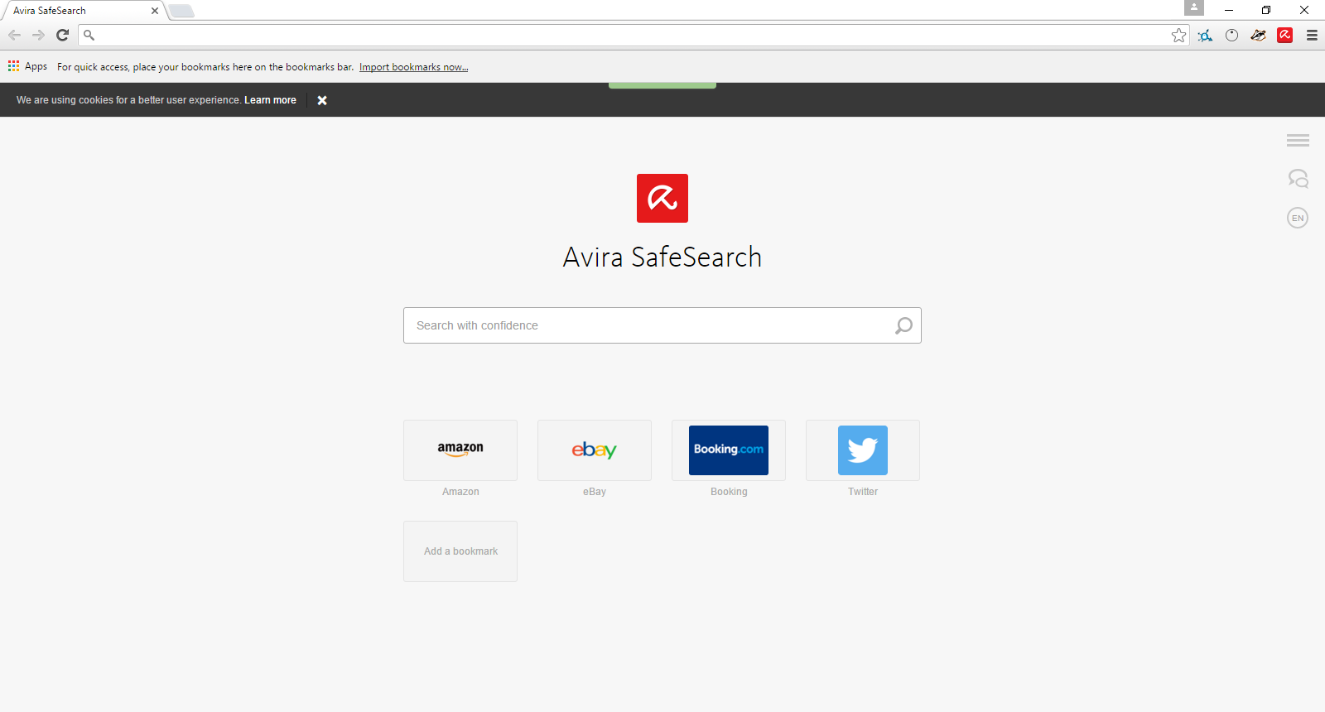Go forward to the next page
Screen dimensions: 1325x712
point(38,35)
